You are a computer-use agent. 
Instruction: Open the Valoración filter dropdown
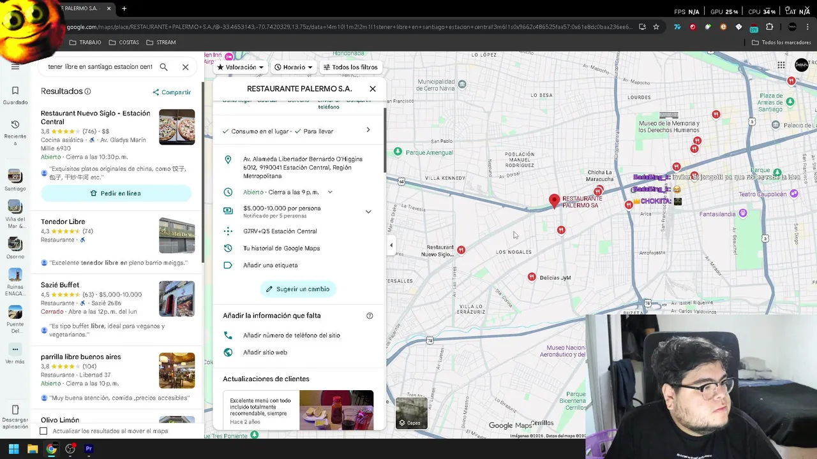240,67
